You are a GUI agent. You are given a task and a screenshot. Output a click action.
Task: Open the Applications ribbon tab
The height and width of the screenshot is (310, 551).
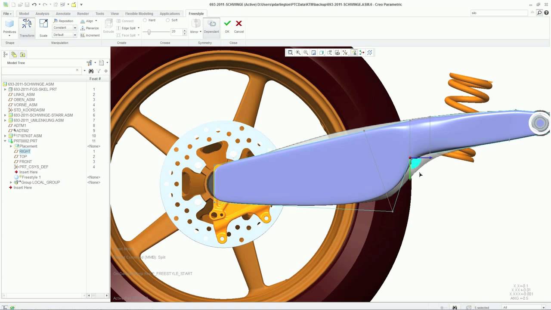(x=170, y=13)
